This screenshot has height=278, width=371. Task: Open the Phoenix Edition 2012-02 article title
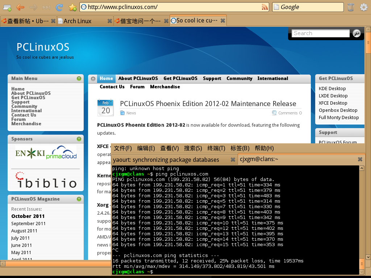click(x=208, y=104)
